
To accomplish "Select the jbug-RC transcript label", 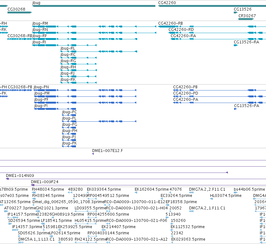I will coord(68,55).
